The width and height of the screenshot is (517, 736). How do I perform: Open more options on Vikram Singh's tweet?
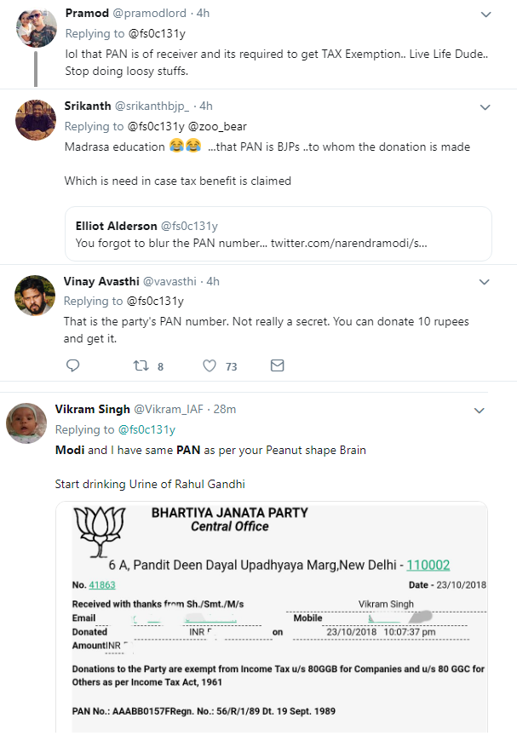[480, 411]
